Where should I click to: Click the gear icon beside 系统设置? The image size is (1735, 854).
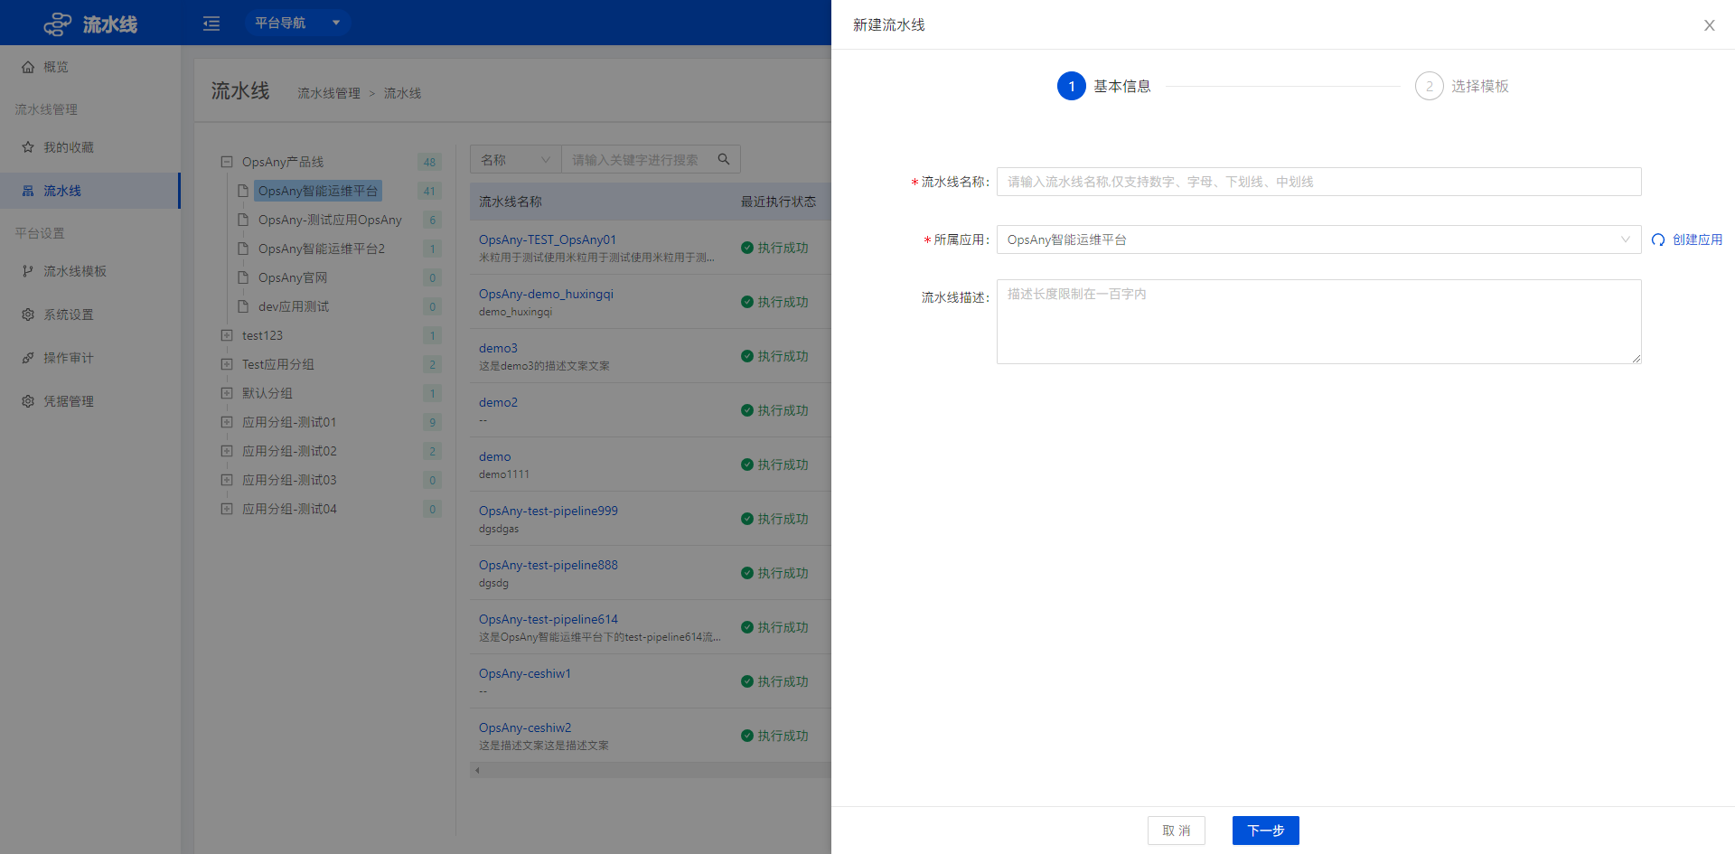pyautogui.click(x=28, y=314)
